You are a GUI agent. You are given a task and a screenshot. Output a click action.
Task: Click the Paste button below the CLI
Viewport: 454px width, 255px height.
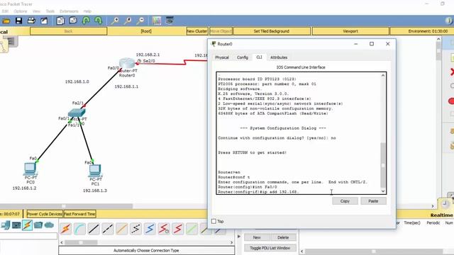(374, 201)
